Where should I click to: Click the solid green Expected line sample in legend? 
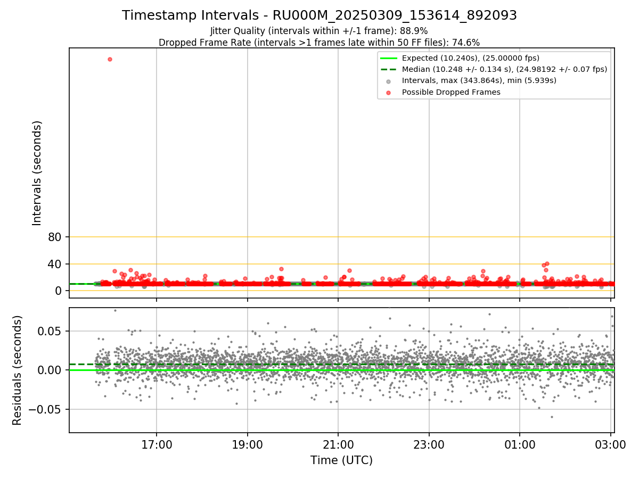(389, 58)
